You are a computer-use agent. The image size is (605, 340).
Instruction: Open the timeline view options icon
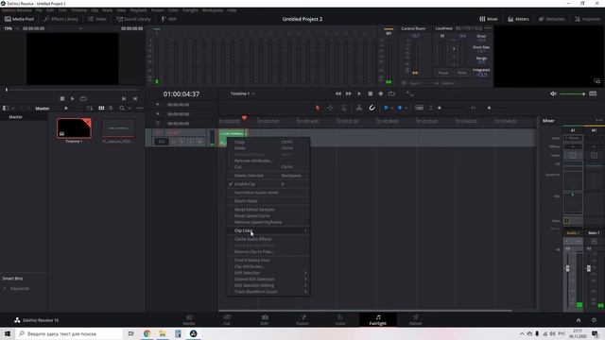pos(420,108)
